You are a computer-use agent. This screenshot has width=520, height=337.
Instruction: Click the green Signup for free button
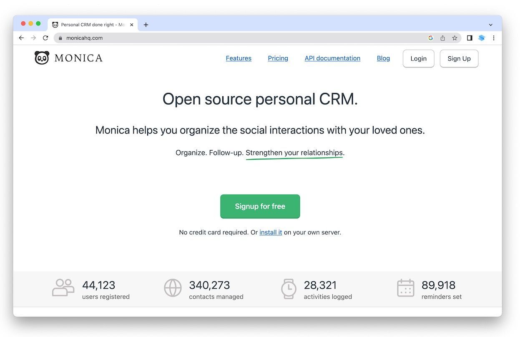[260, 206]
